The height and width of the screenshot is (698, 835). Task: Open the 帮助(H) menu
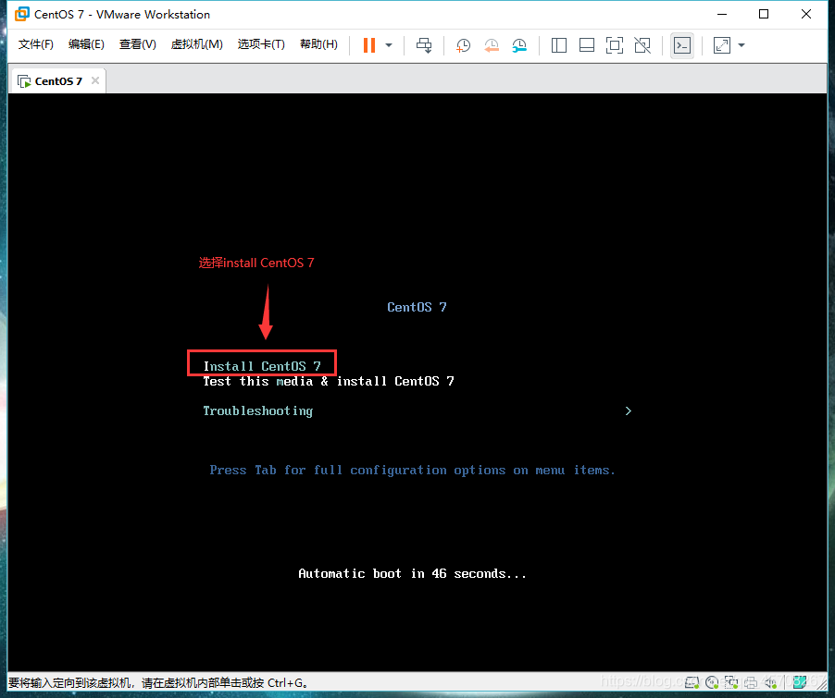coord(318,44)
